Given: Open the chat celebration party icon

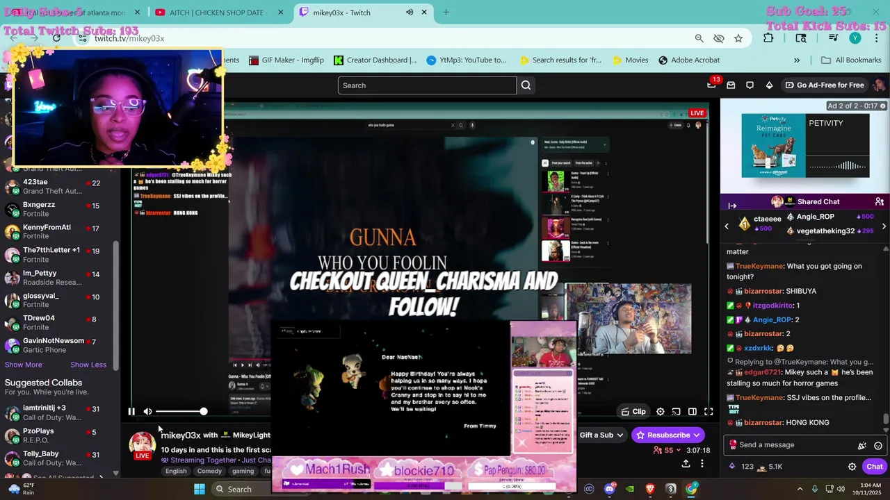Looking at the screenshot, I should [862, 446].
